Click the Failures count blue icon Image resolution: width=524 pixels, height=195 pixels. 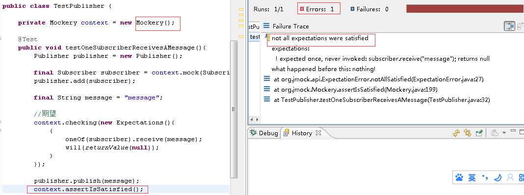click(353, 9)
